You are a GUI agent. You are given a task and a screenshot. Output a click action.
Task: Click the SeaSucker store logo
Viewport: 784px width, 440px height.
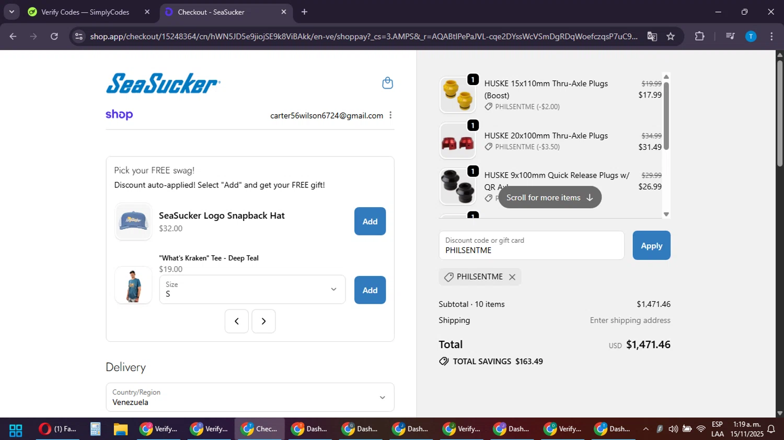163,83
